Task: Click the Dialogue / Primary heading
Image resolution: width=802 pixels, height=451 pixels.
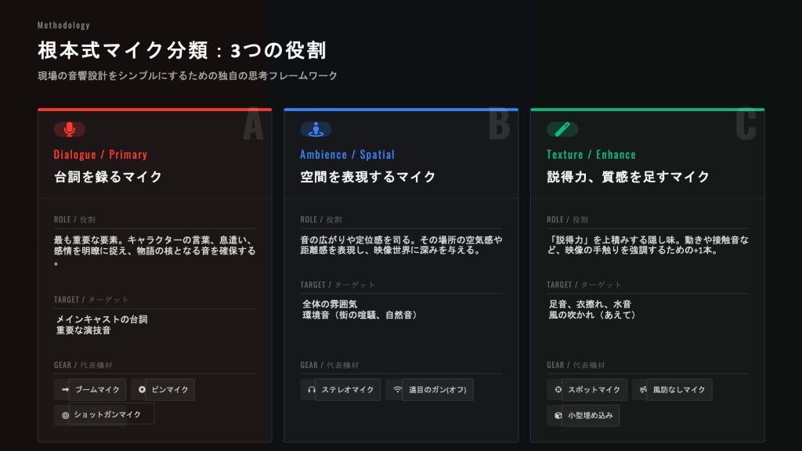Action: pyautogui.click(x=100, y=154)
